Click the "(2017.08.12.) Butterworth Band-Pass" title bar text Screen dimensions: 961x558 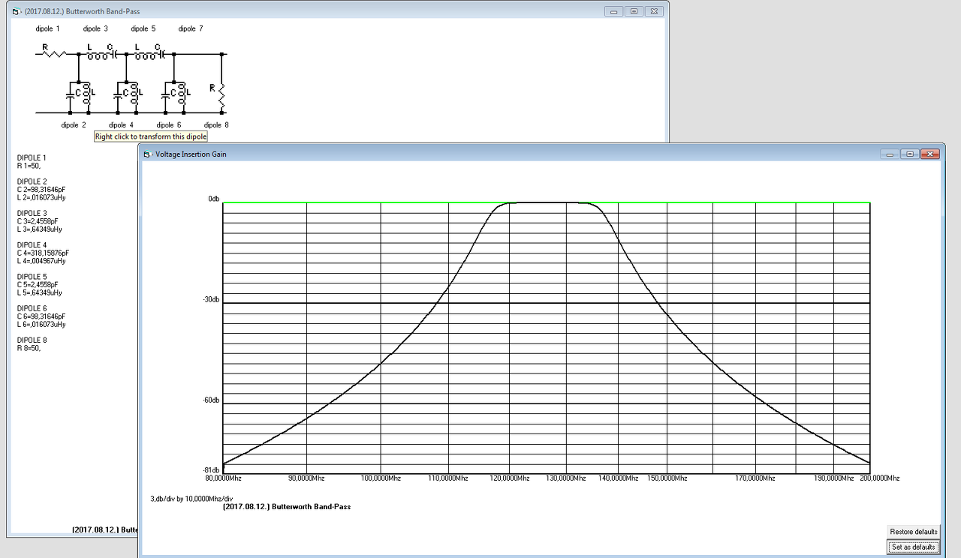[82, 12]
